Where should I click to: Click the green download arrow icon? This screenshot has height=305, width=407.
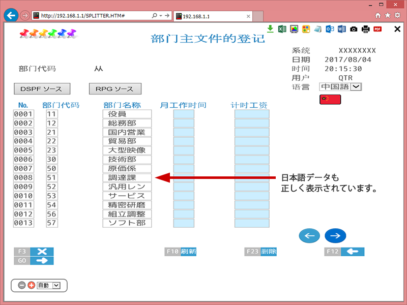tap(270, 29)
